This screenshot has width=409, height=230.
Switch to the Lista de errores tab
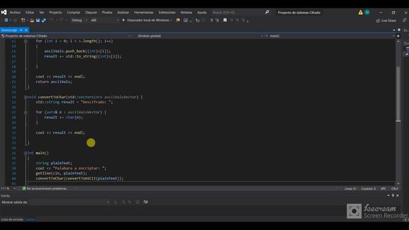pos(12,219)
